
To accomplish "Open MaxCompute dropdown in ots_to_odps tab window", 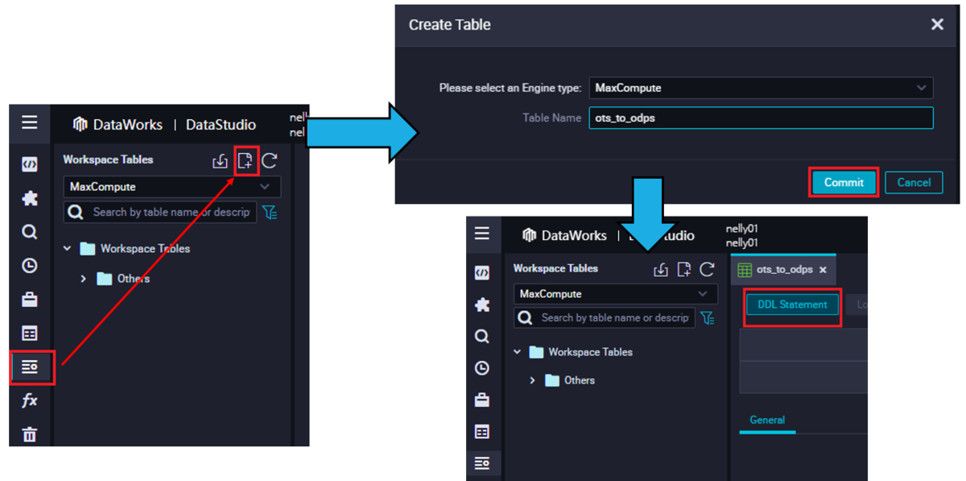I will click(x=616, y=294).
